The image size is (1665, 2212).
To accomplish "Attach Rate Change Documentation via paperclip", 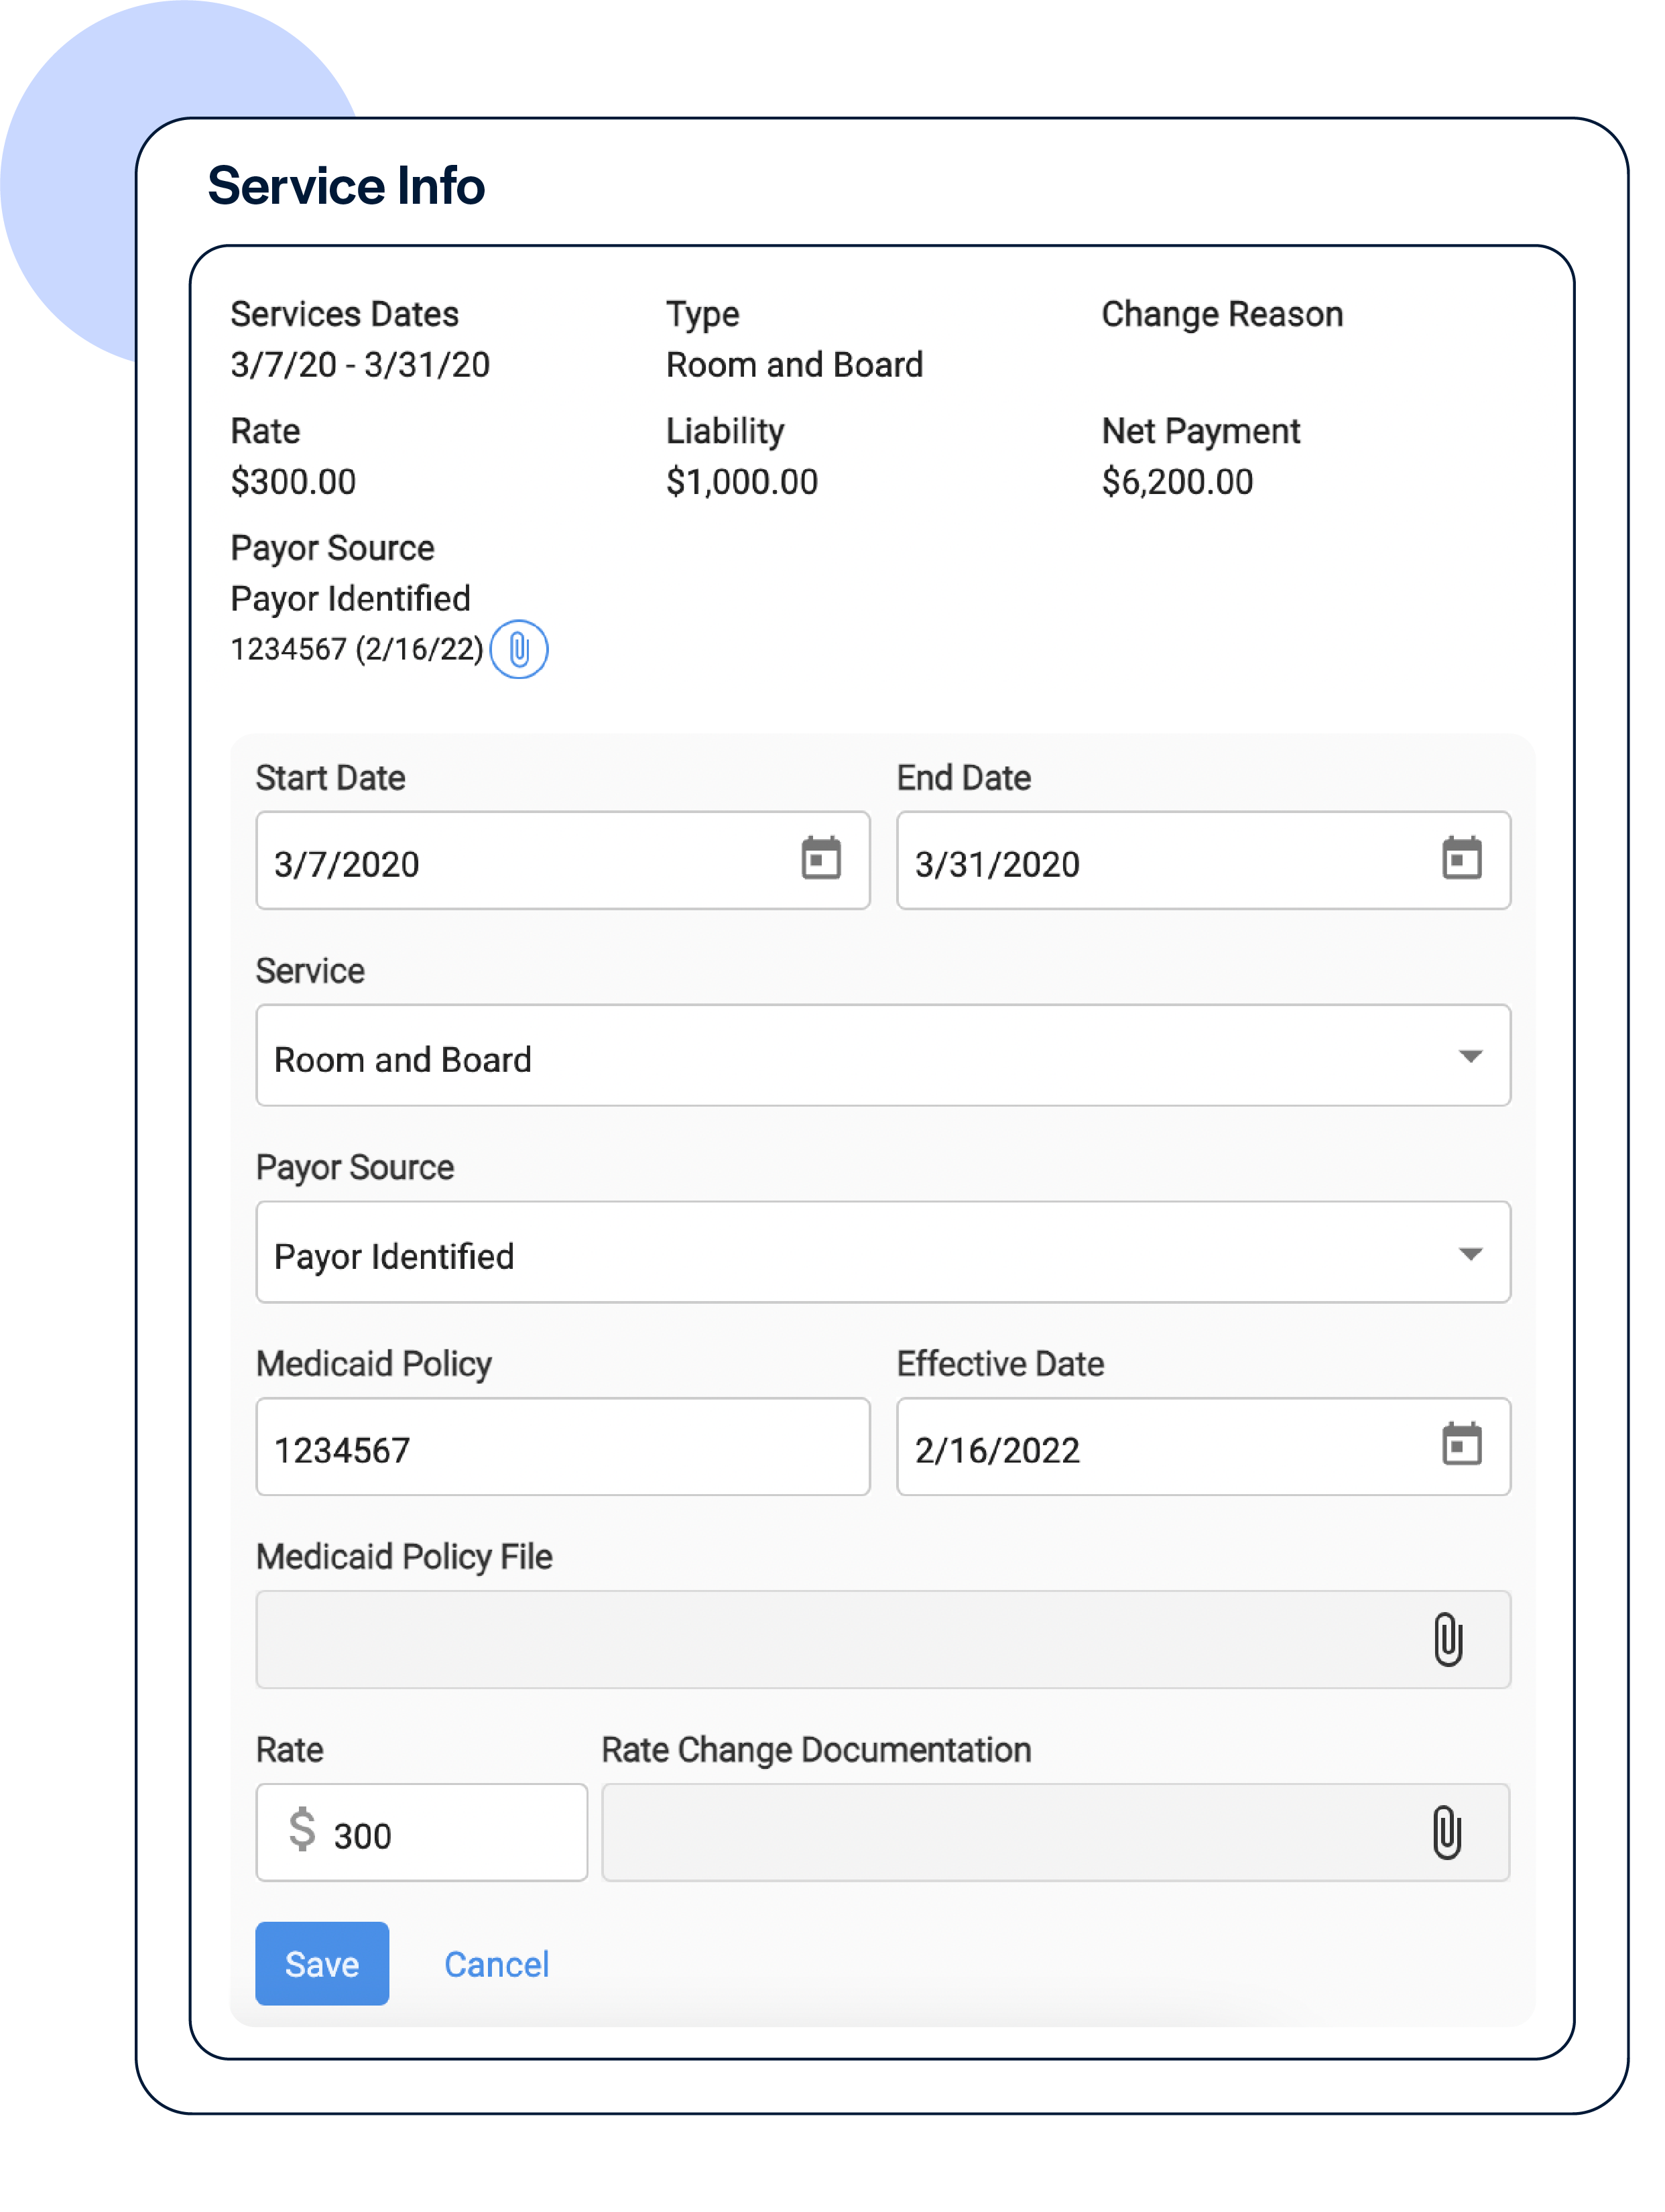I will pos(1447,1833).
